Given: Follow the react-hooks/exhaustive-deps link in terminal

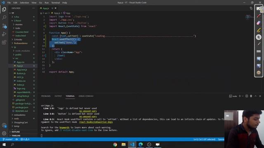Looking at the screenshot, I should pos(96,122).
